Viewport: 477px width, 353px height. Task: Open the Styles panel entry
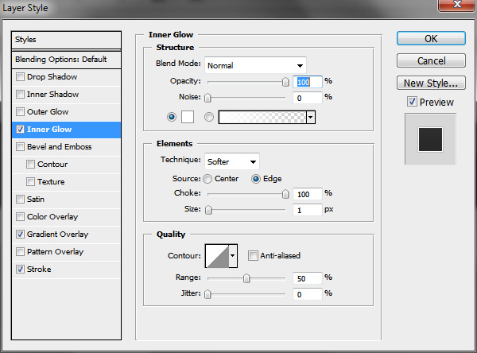(x=66, y=40)
